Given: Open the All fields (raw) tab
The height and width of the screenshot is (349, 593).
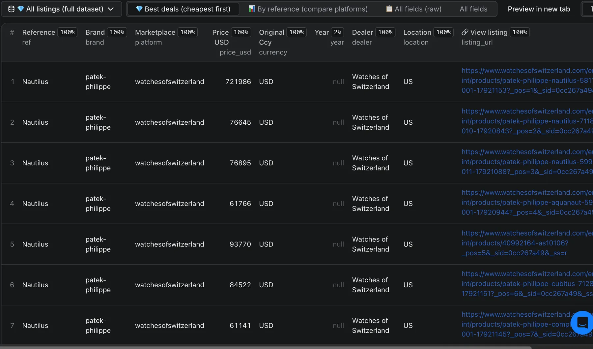Looking at the screenshot, I should (414, 9).
